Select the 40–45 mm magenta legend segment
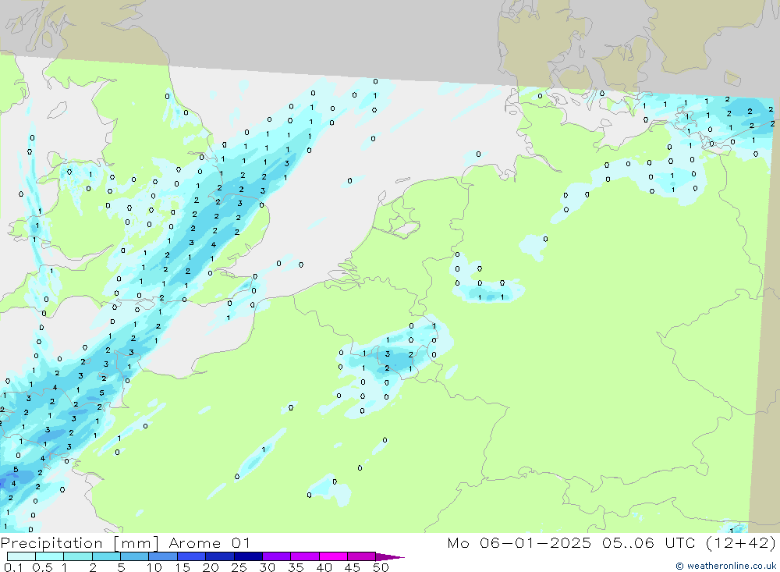 tap(333, 556)
